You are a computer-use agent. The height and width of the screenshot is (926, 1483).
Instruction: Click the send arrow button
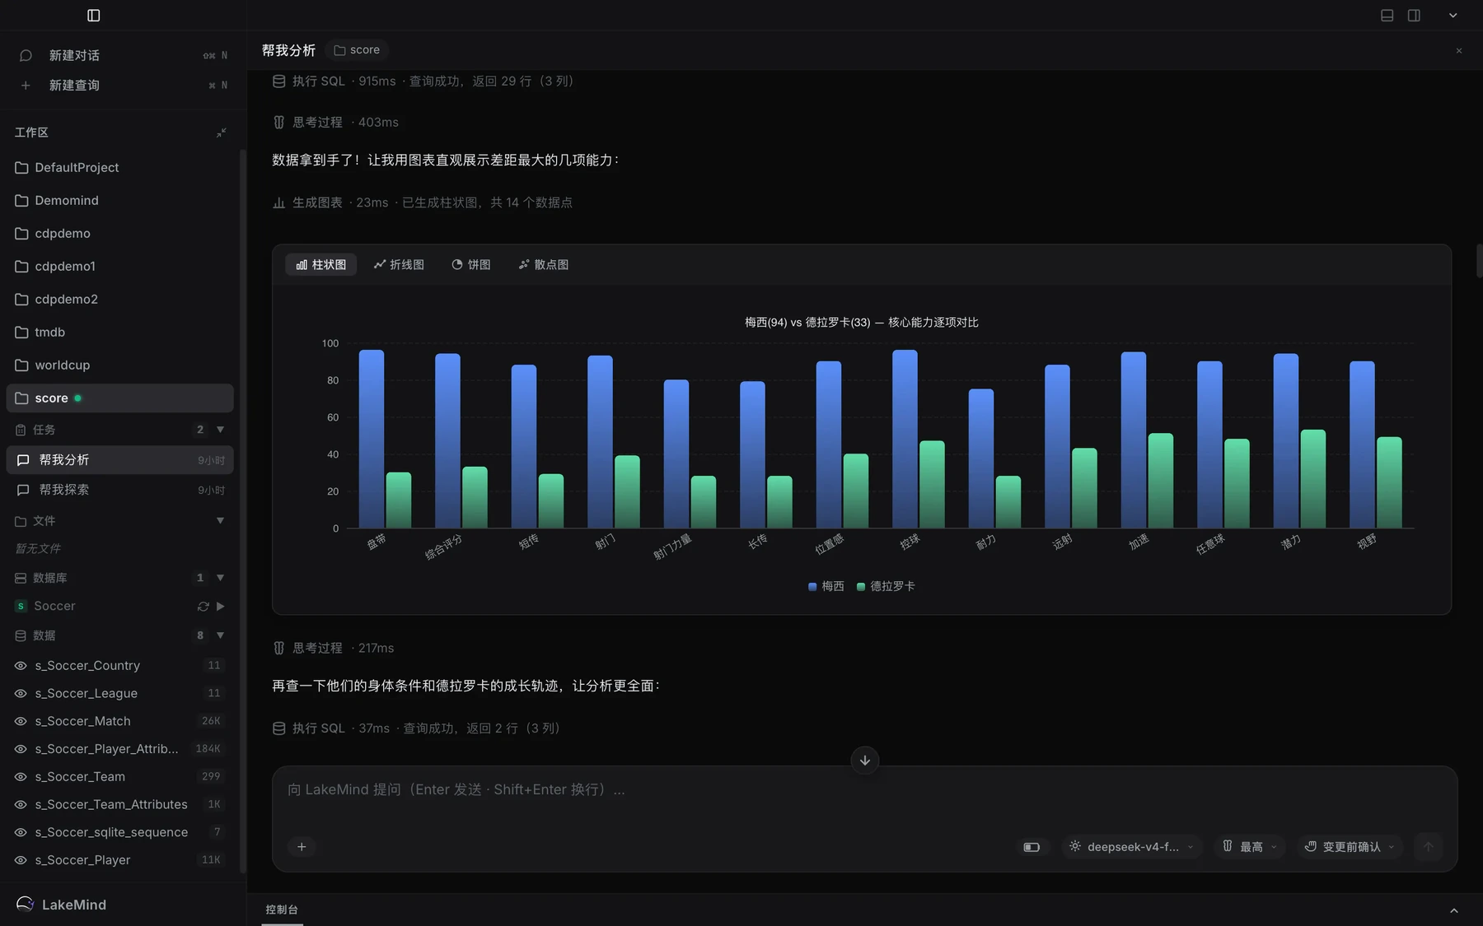click(x=1428, y=846)
